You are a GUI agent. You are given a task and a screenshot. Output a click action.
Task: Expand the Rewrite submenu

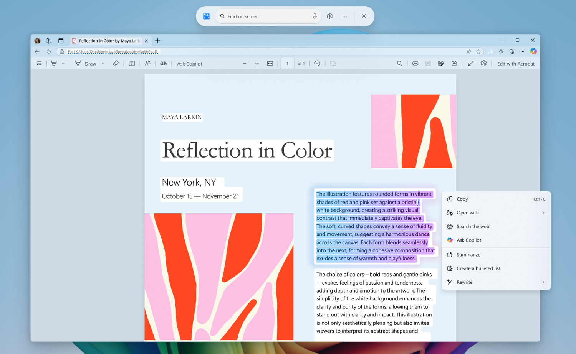point(543,282)
